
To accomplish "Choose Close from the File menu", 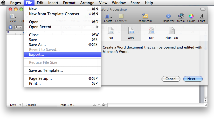I will point(63,35).
